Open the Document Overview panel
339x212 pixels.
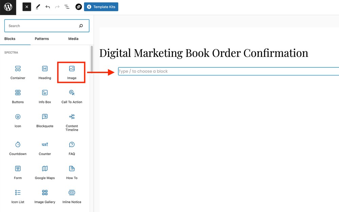point(67,6)
